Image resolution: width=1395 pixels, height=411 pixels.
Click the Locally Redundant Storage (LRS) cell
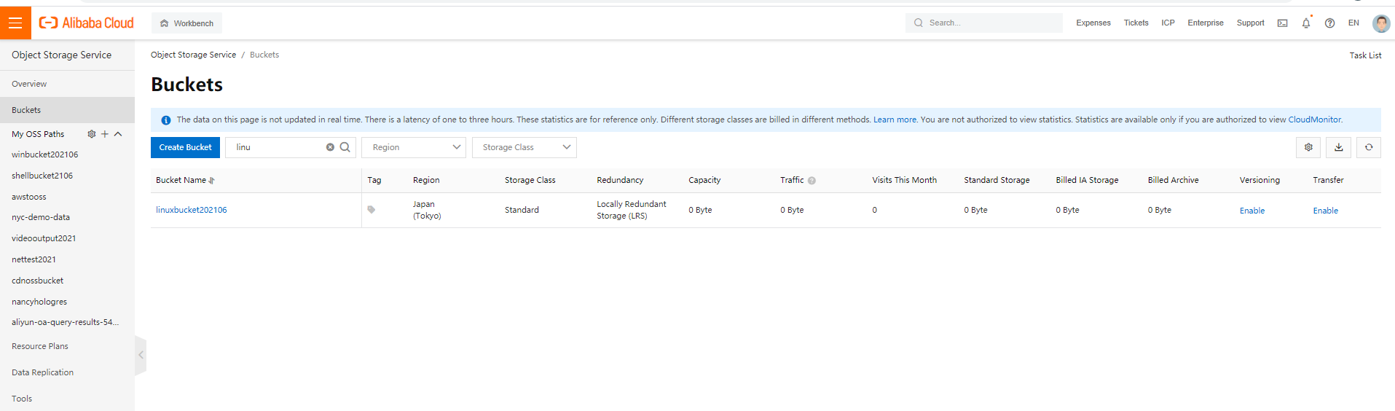[632, 210]
